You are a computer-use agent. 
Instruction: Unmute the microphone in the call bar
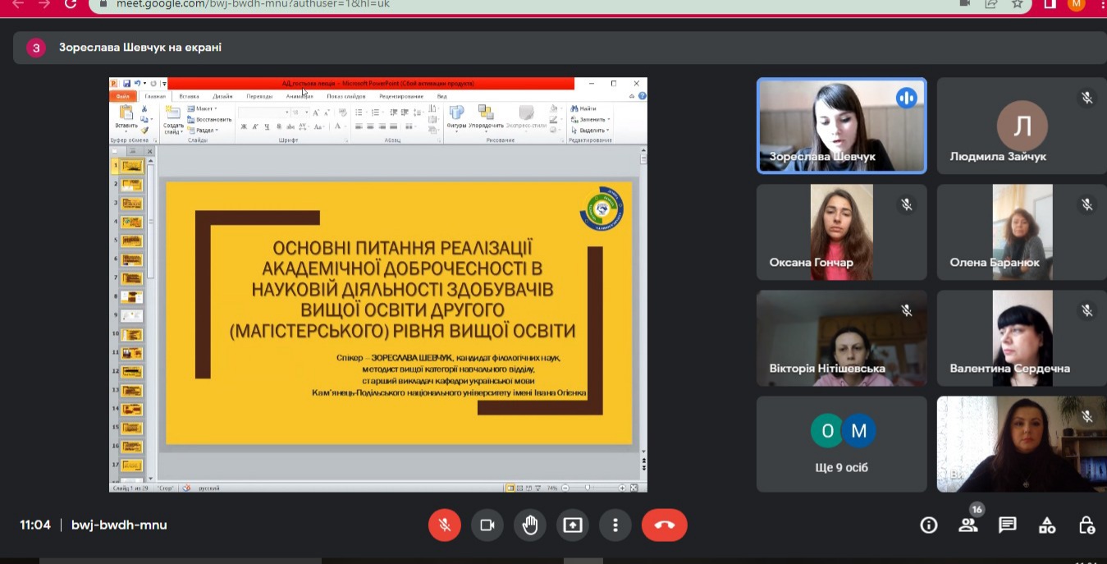click(x=444, y=525)
